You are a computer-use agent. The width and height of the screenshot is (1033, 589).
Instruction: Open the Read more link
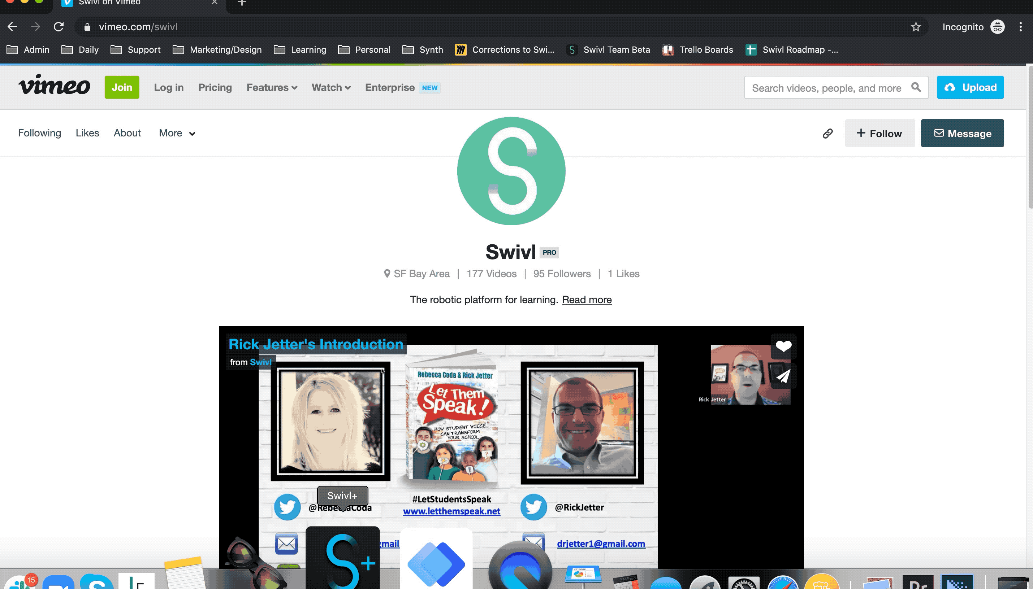point(587,299)
